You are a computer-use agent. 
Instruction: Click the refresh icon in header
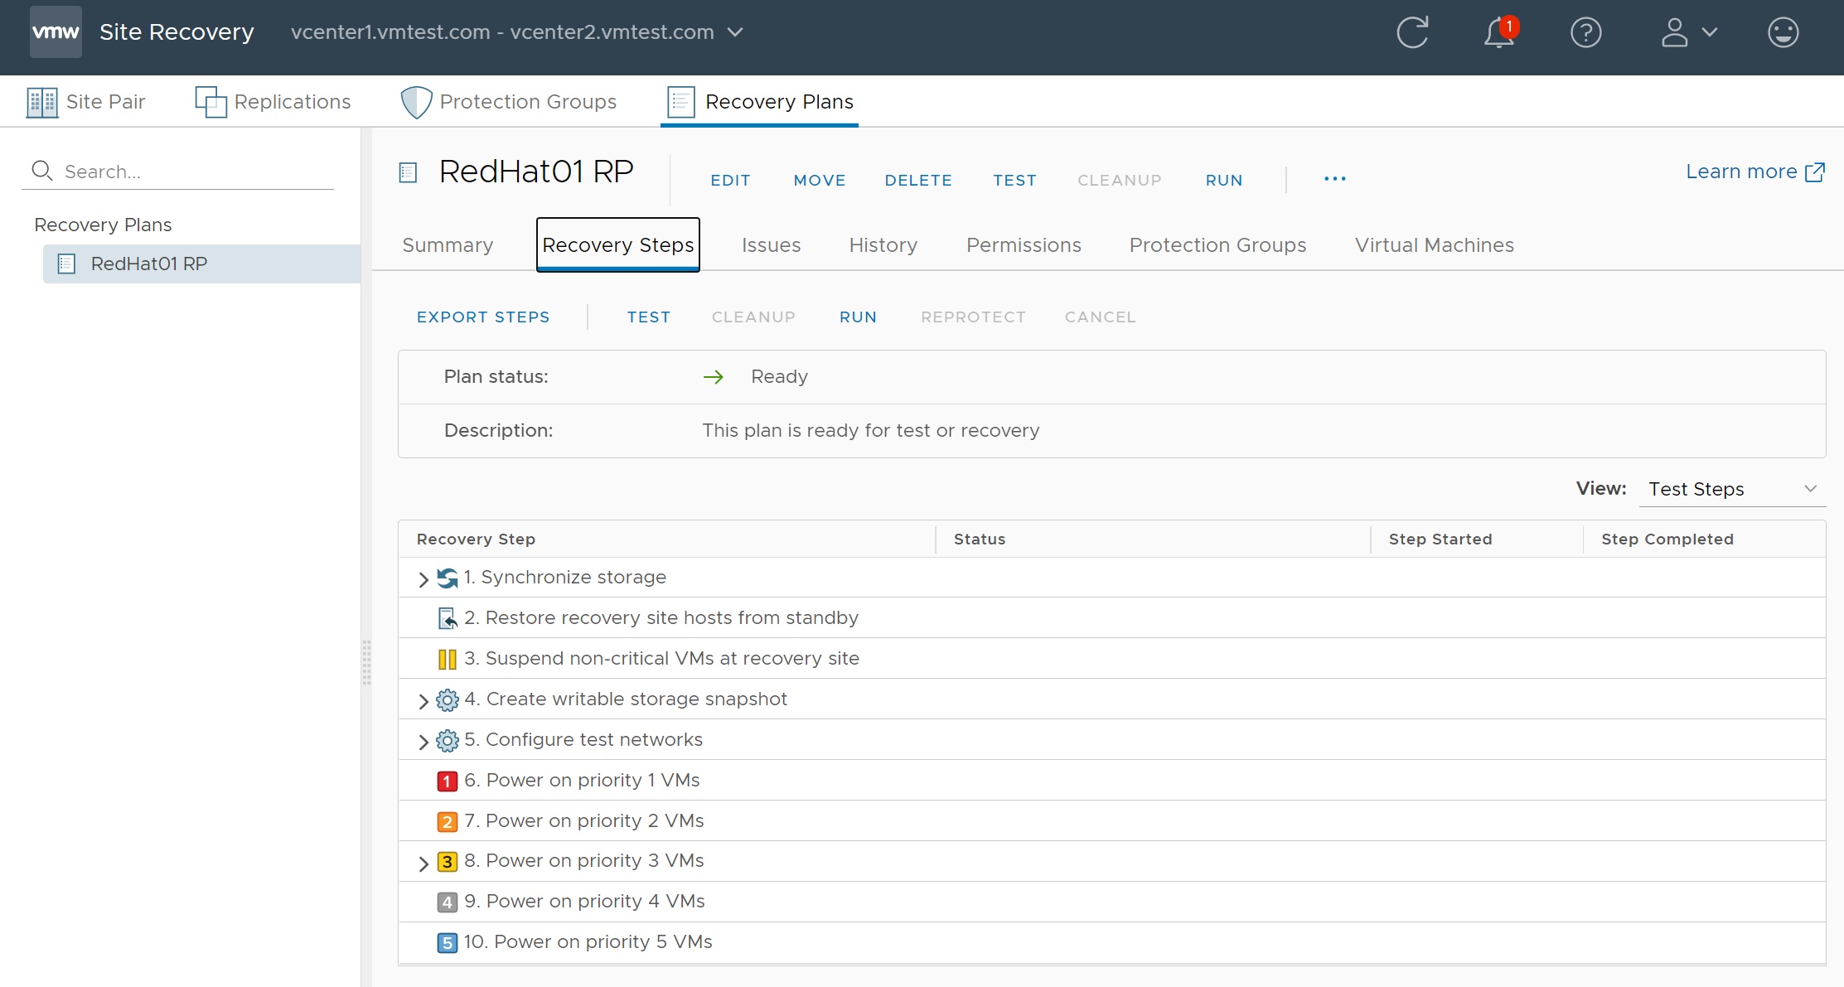pyautogui.click(x=1412, y=33)
